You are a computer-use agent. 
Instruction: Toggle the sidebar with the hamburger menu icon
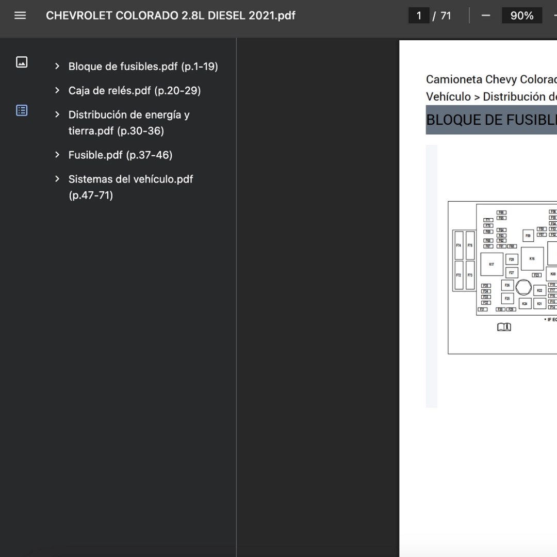(x=20, y=15)
